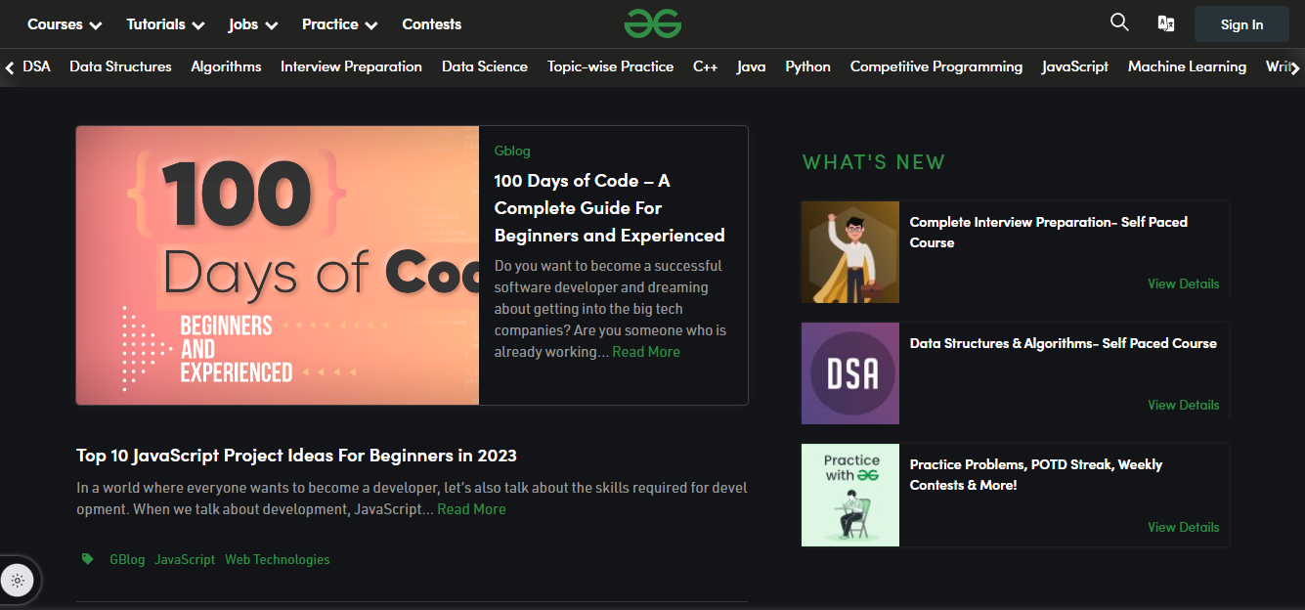Click Practice Problems, POTD Streak title
The height and width of the screenshot is (610, 1305).
1036,475
